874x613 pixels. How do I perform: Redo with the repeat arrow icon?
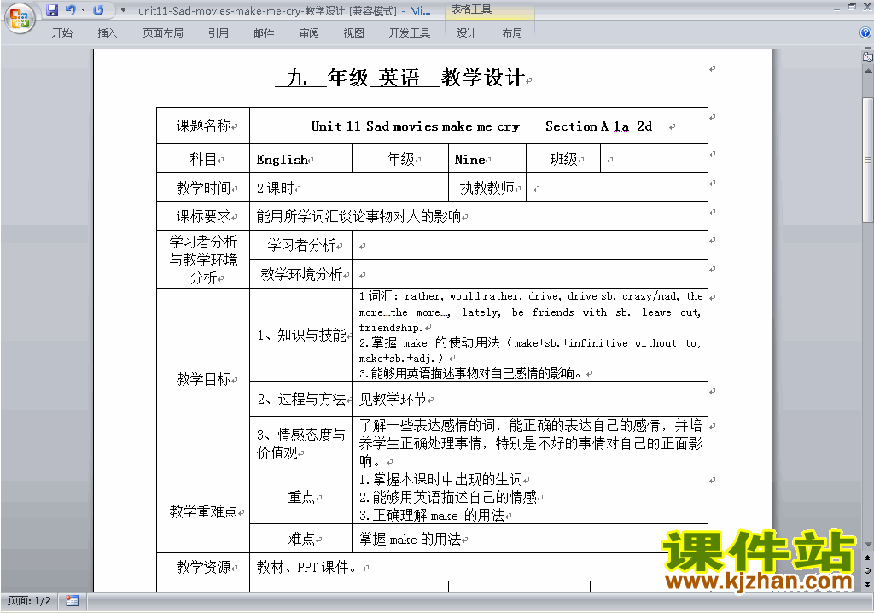pos(99,10)
